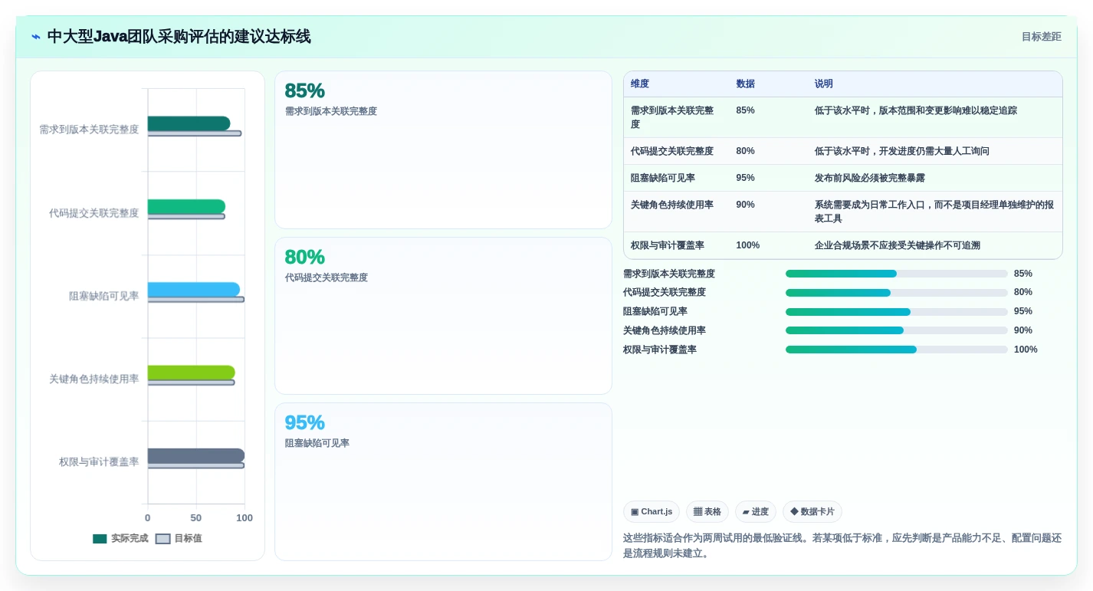Click 发布前风险必须被完整暴露 description
Image resolution: width=1093 pixels, height=591 pixels.
(x=869, y=178)
